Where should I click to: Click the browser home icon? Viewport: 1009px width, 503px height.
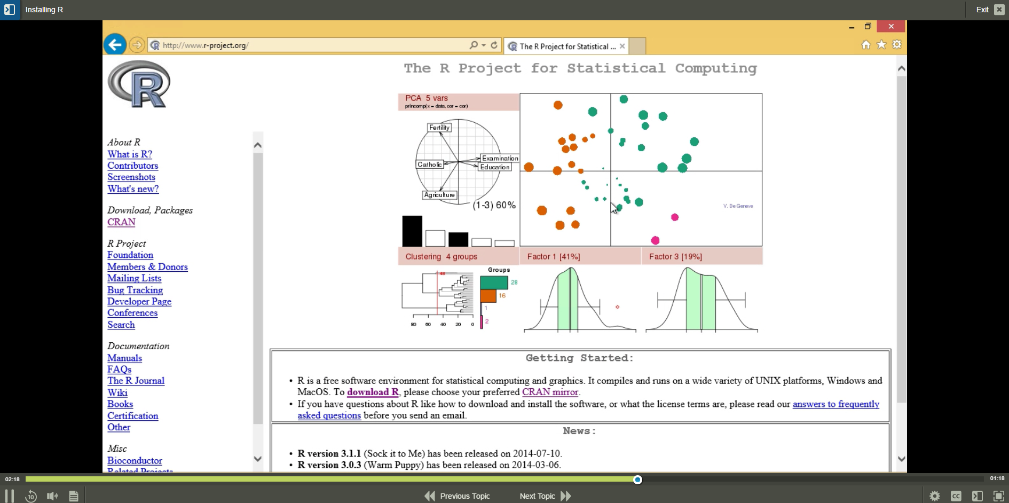[866, 45]
